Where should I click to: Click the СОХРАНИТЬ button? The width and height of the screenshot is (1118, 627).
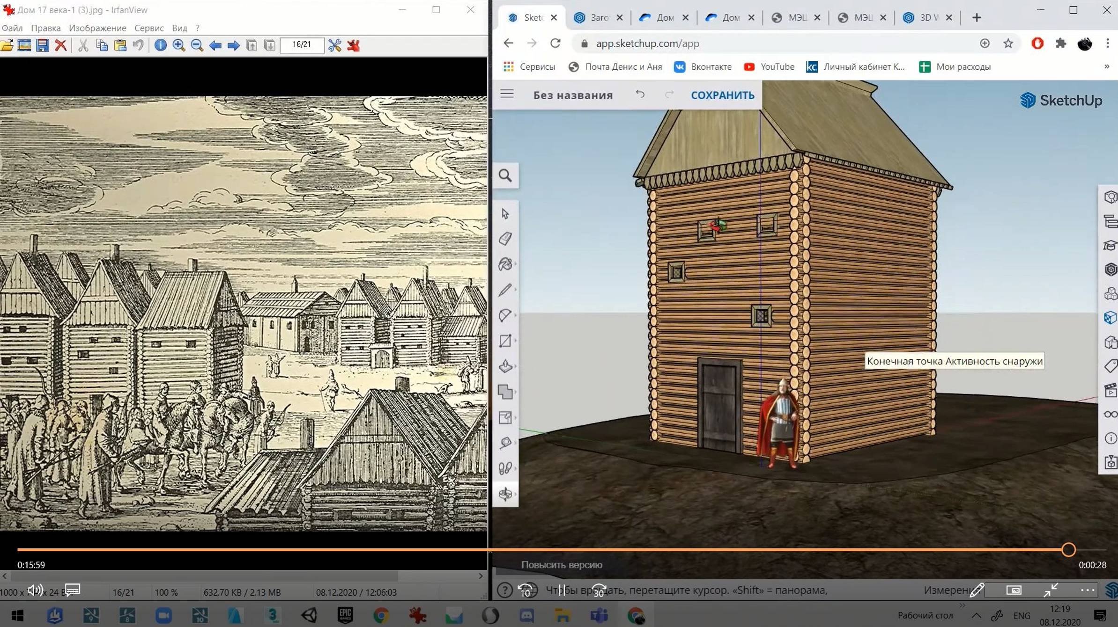tap(722, 95)
